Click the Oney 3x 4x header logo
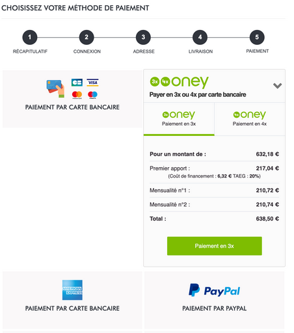The width and height of the screenshot is (294, 333). click(179, 82)
